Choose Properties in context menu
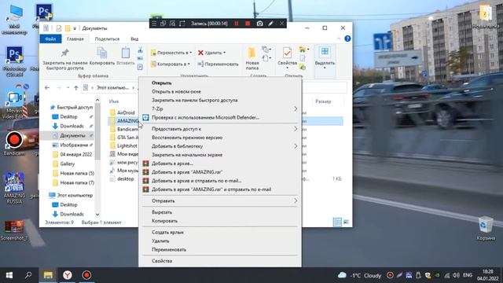The height and width of the screenshot is (283, 503). coord(220,261)
